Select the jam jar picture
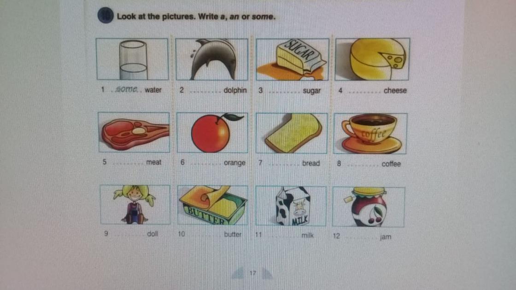 [369, 207]
